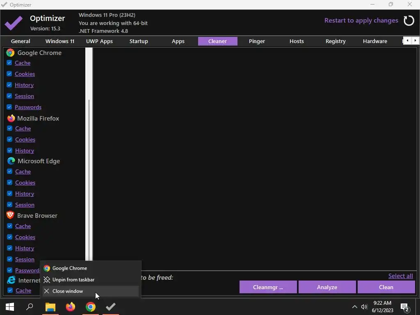This screenshot has height=315, width=420.
Task: Open the notification center icon
Action: [405, 307]
